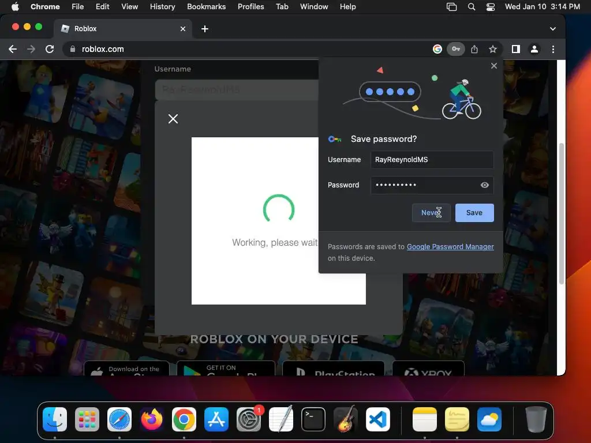The height and width of the screenshot is (443, 591).
Task: Open Weather from the dock
Action: [x=489, y=419]
